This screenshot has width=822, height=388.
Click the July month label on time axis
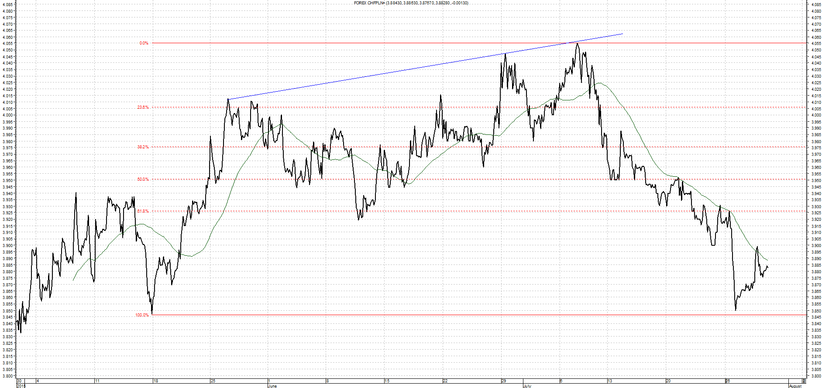click(x=527, y=386)
